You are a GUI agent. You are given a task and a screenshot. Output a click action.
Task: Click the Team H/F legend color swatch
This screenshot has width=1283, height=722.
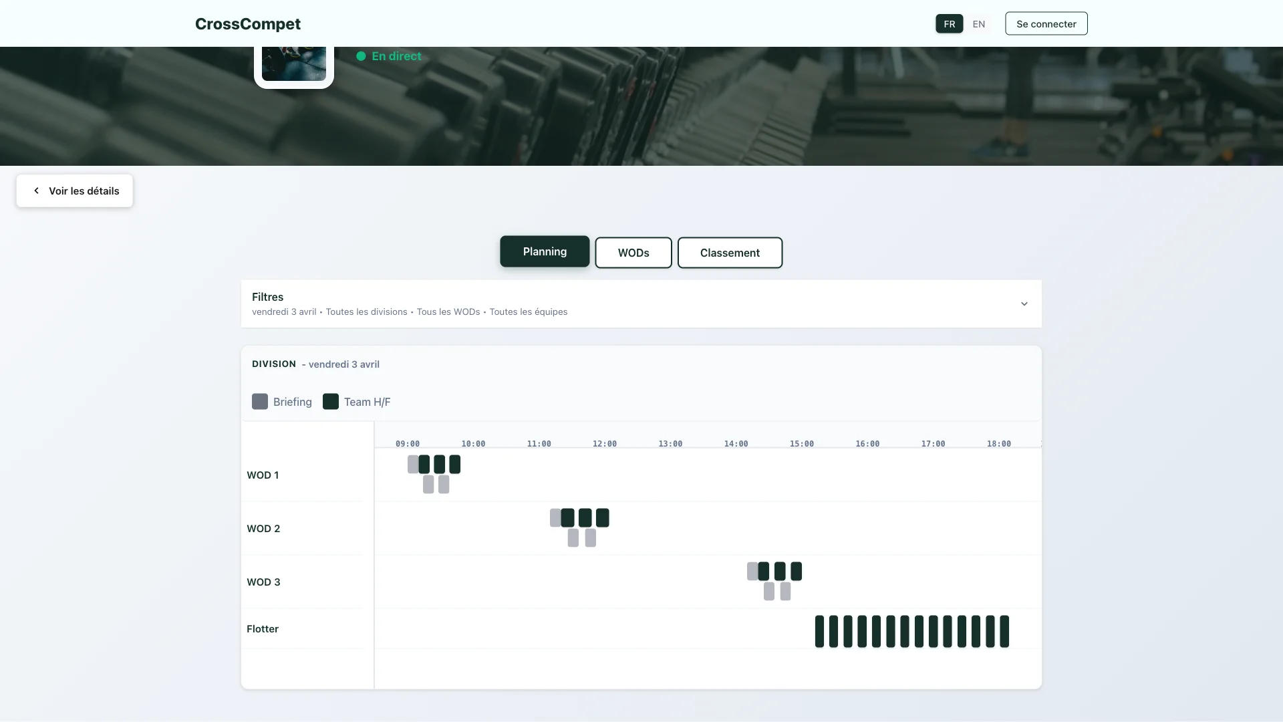pyautogui.click(x=331, y=402)
